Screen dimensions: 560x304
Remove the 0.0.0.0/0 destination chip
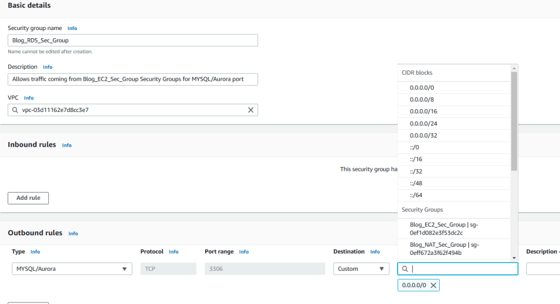tap(433, 285)
